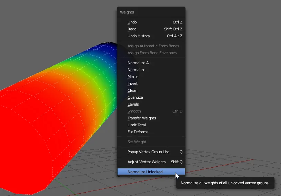Choose Redo in the Weights menu
The height and width of the screenshot is (196, 281).
point(132,29)
